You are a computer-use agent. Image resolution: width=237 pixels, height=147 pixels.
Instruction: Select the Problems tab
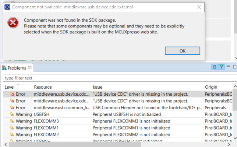point(17,68)
